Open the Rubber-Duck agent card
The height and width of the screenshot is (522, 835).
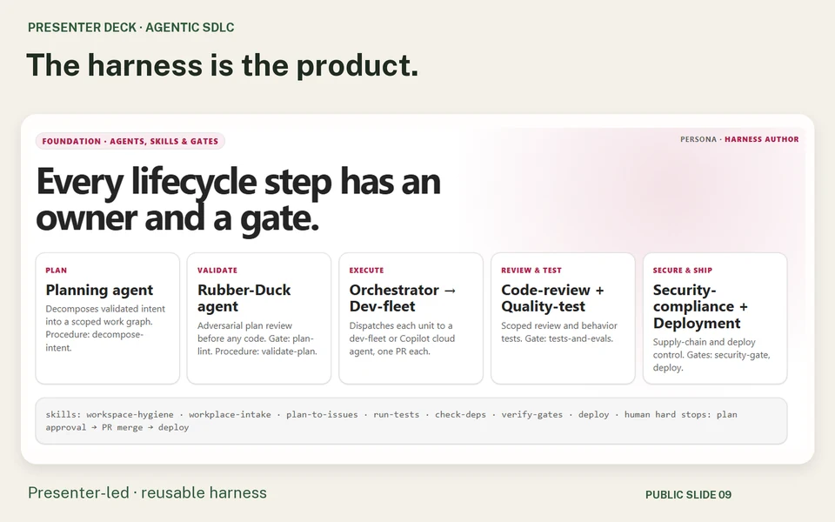(259, 318)
